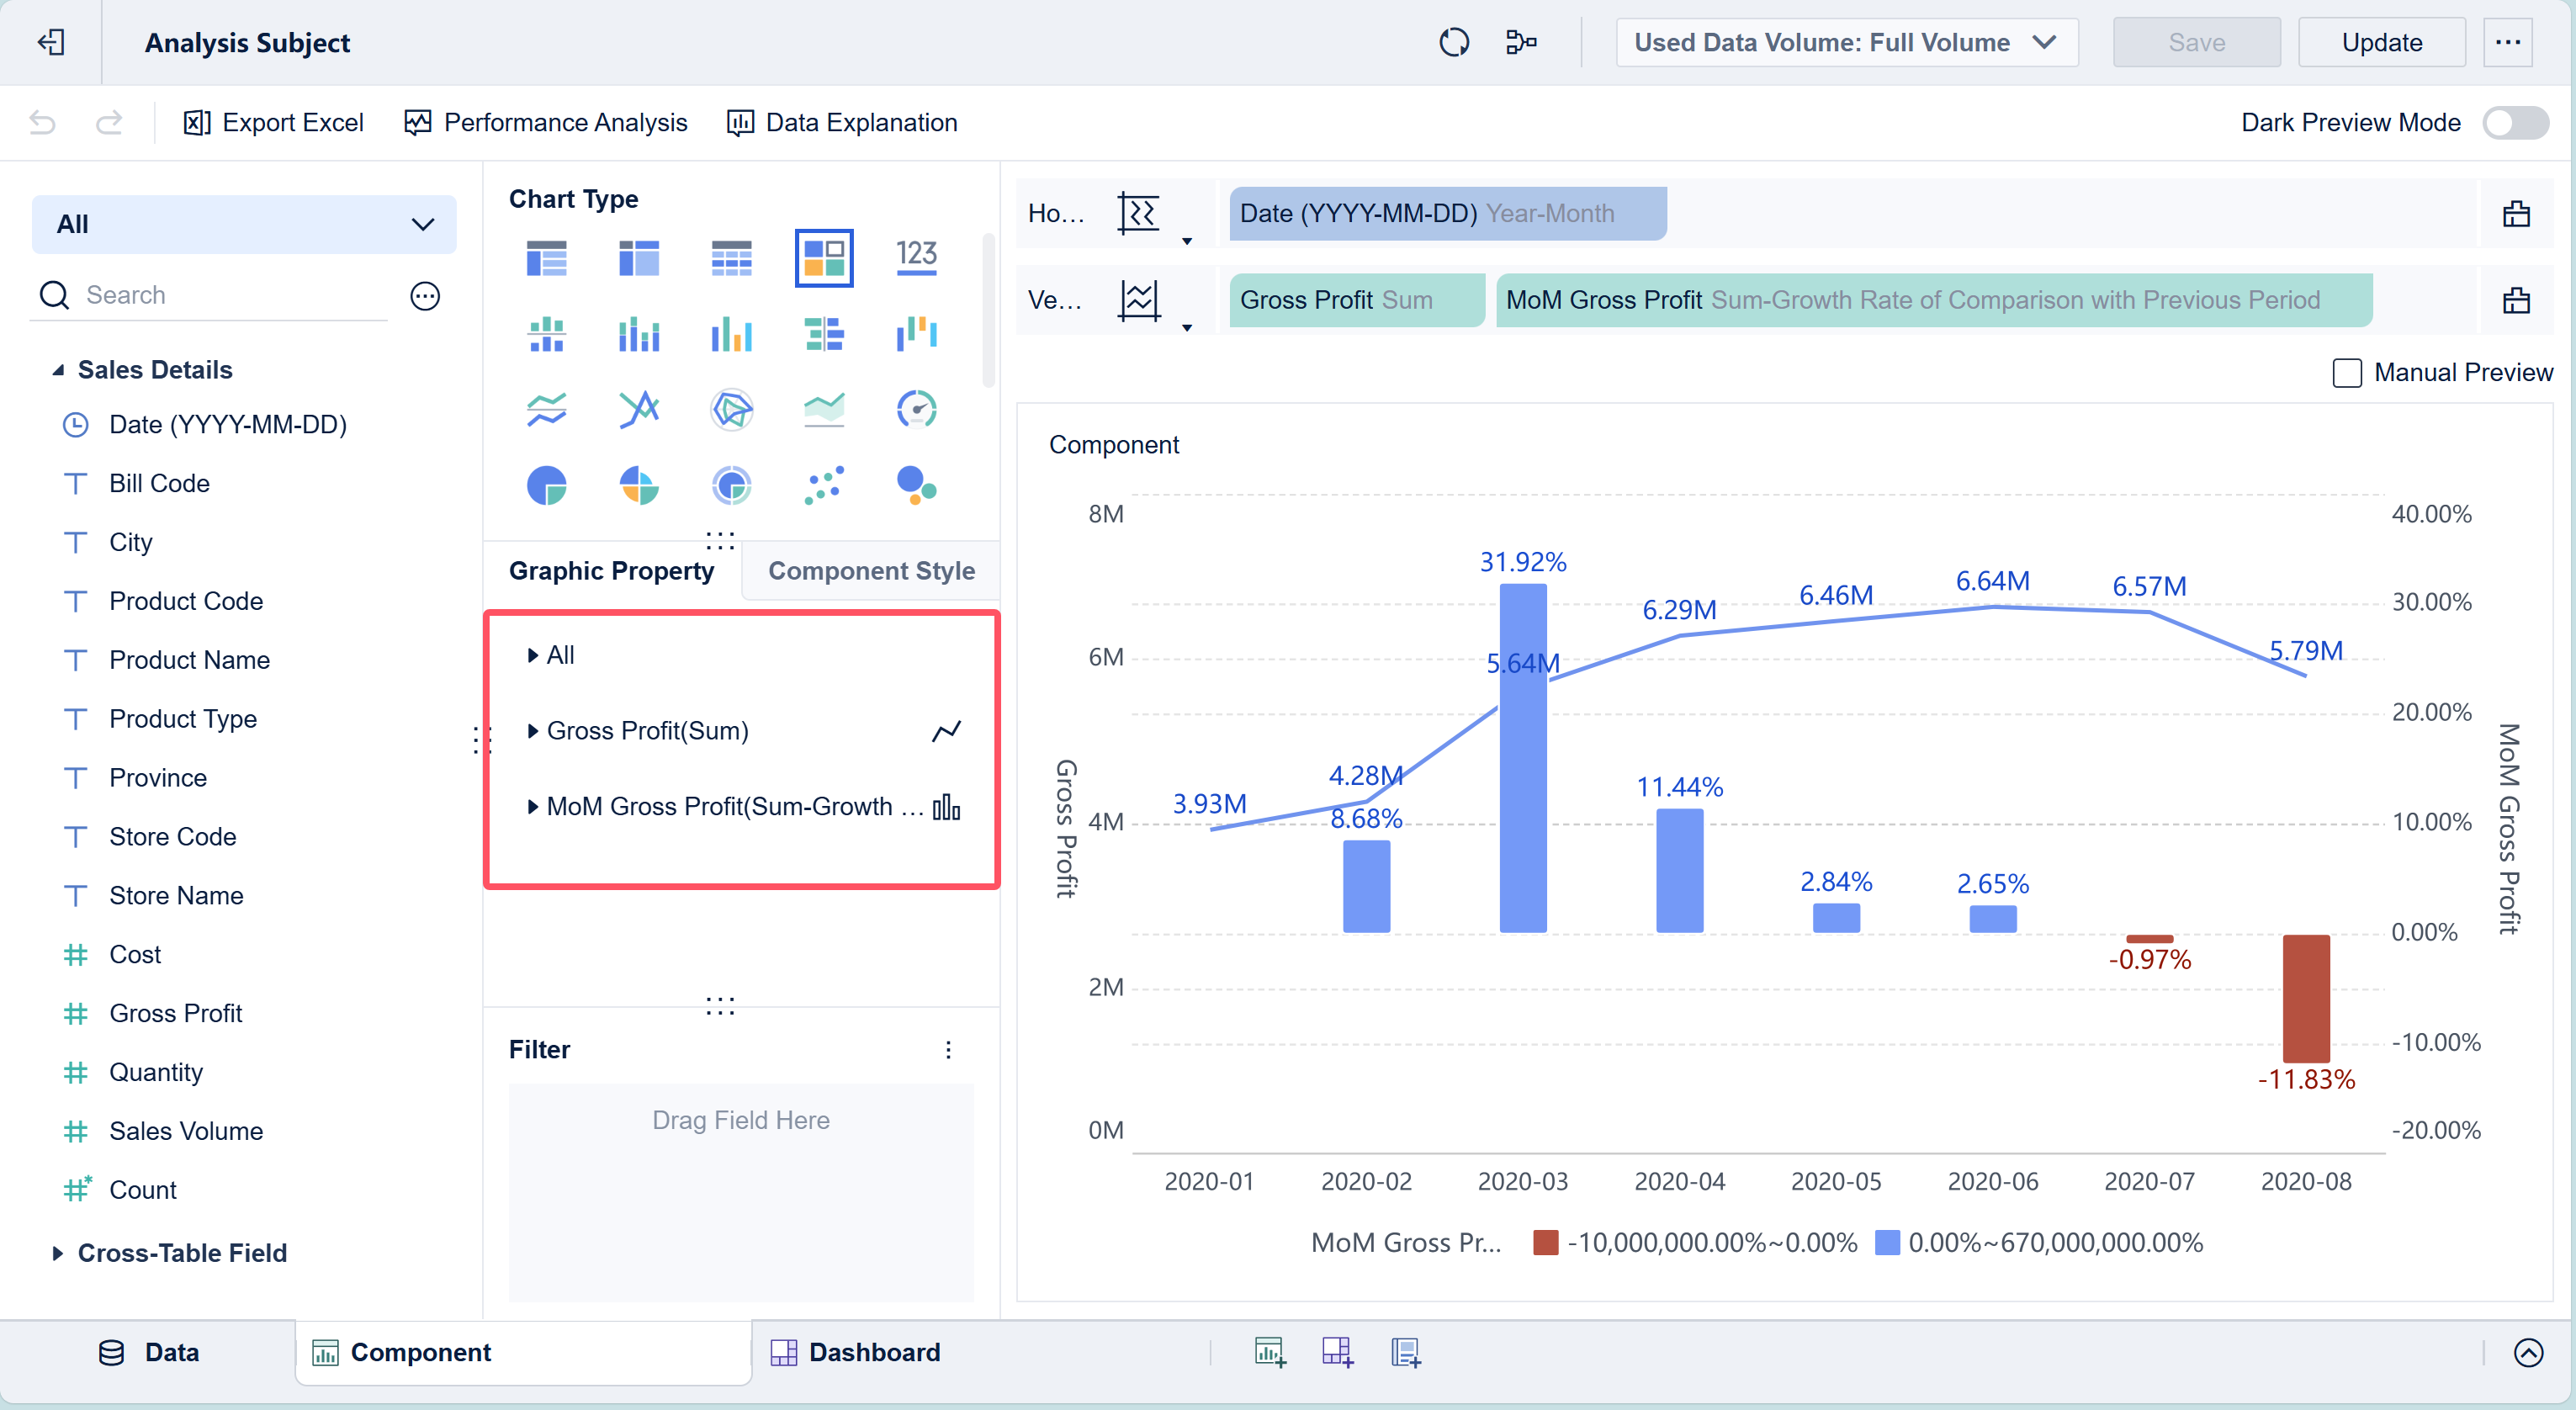Select the scatter plot chart icon
Screen dimensions: 2576x1410
click(824, 486)
